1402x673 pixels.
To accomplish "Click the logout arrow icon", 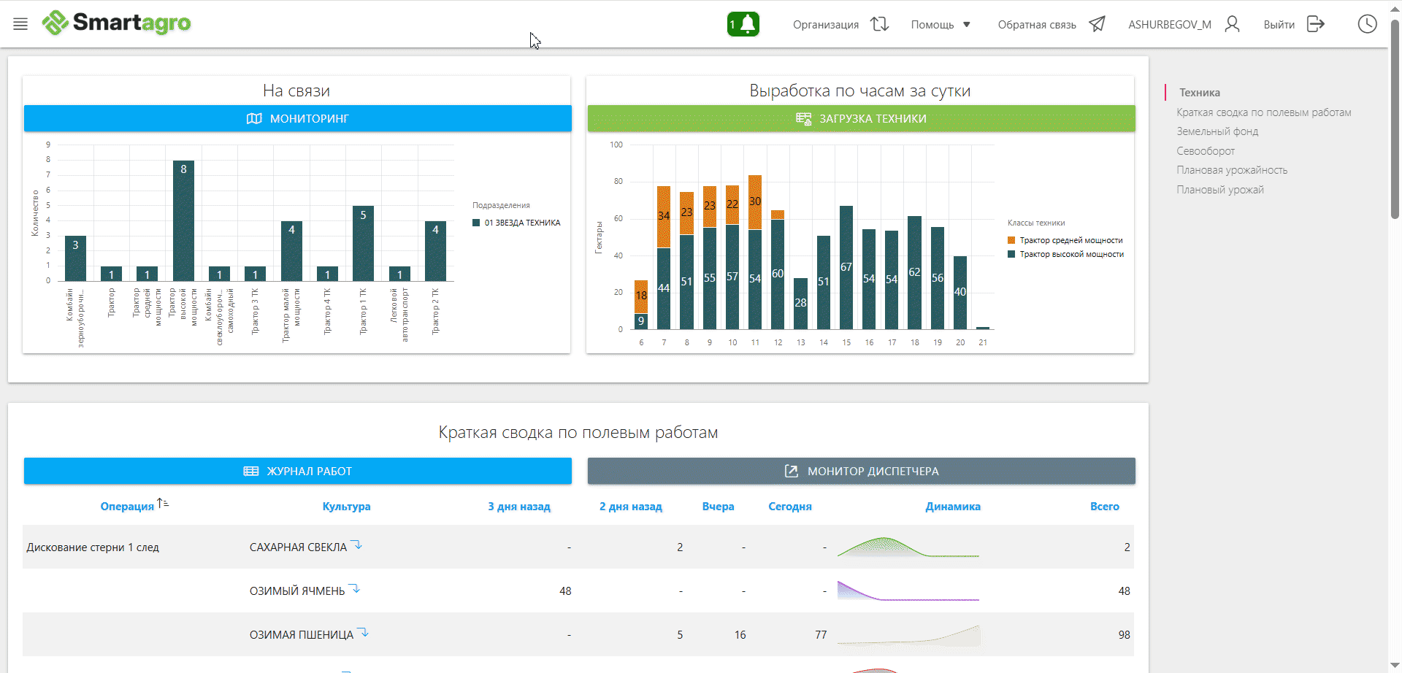I will tap(1315, 24).
